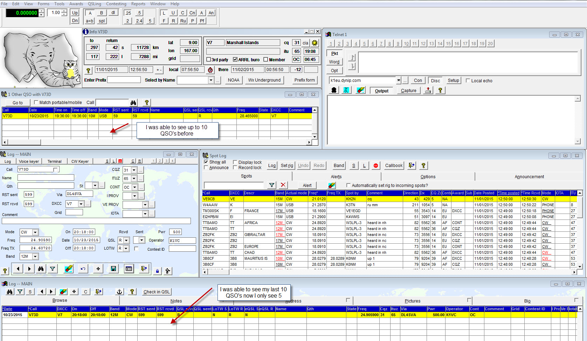Click the black blob icon in Telnet toolbar

click(x=334, y=90)
